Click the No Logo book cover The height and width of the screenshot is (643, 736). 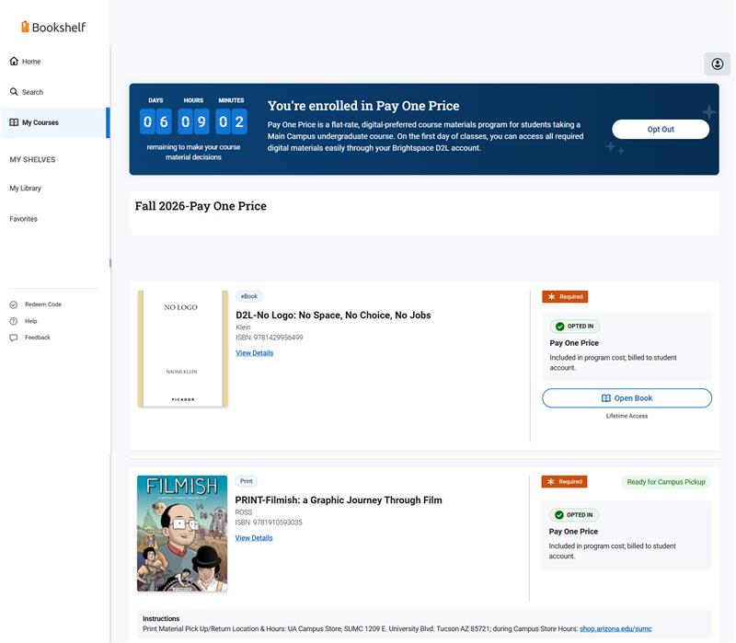click(182, 349)
